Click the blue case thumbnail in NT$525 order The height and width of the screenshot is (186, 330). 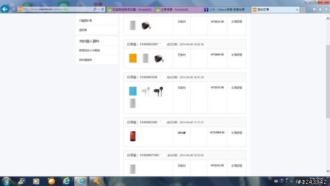point(133,91)
